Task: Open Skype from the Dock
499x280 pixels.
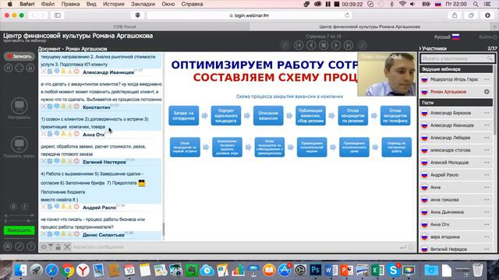Action: (x=393, y=270)
